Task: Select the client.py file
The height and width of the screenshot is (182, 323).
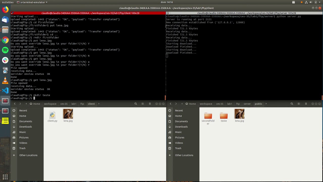Action: pyautogui.click(x=52, y=117)
